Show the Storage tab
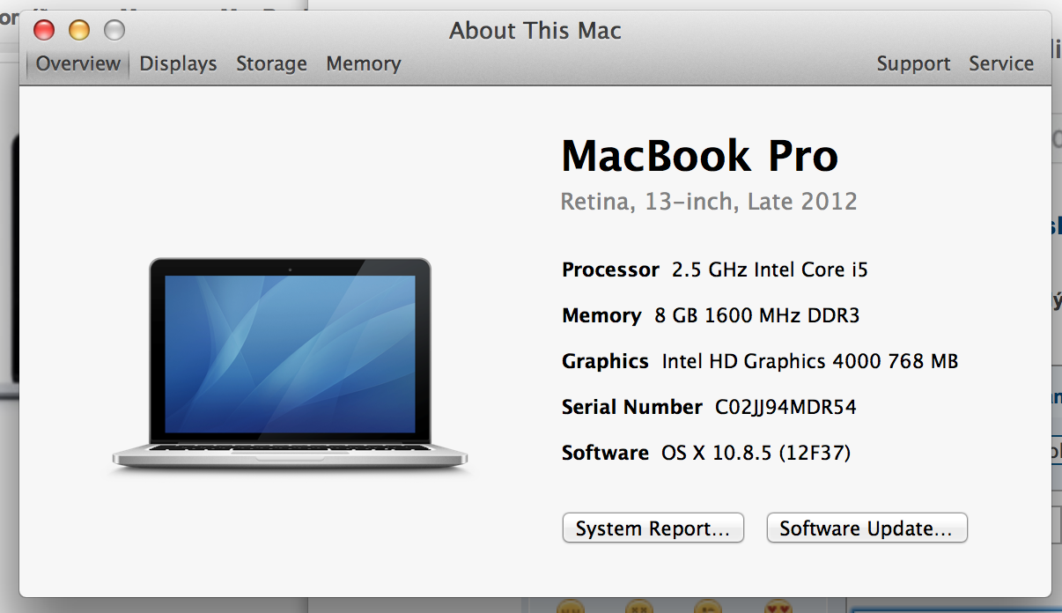 (x=271, y=63)
